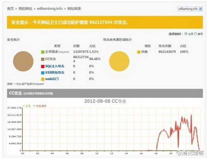Click the yellow 其他 region legend swatch

(139, 52)
